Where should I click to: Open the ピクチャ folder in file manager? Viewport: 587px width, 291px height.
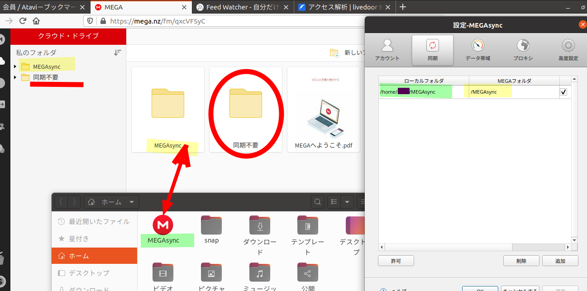[211, 276]
